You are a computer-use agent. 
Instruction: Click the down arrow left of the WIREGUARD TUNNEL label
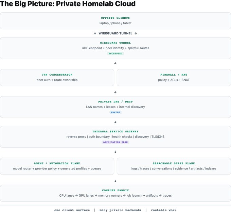pyautogui.click(x=95, y=33)
